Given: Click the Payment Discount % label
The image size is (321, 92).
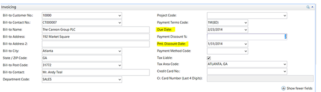Looking at the screenshot, I should [172, 37].
